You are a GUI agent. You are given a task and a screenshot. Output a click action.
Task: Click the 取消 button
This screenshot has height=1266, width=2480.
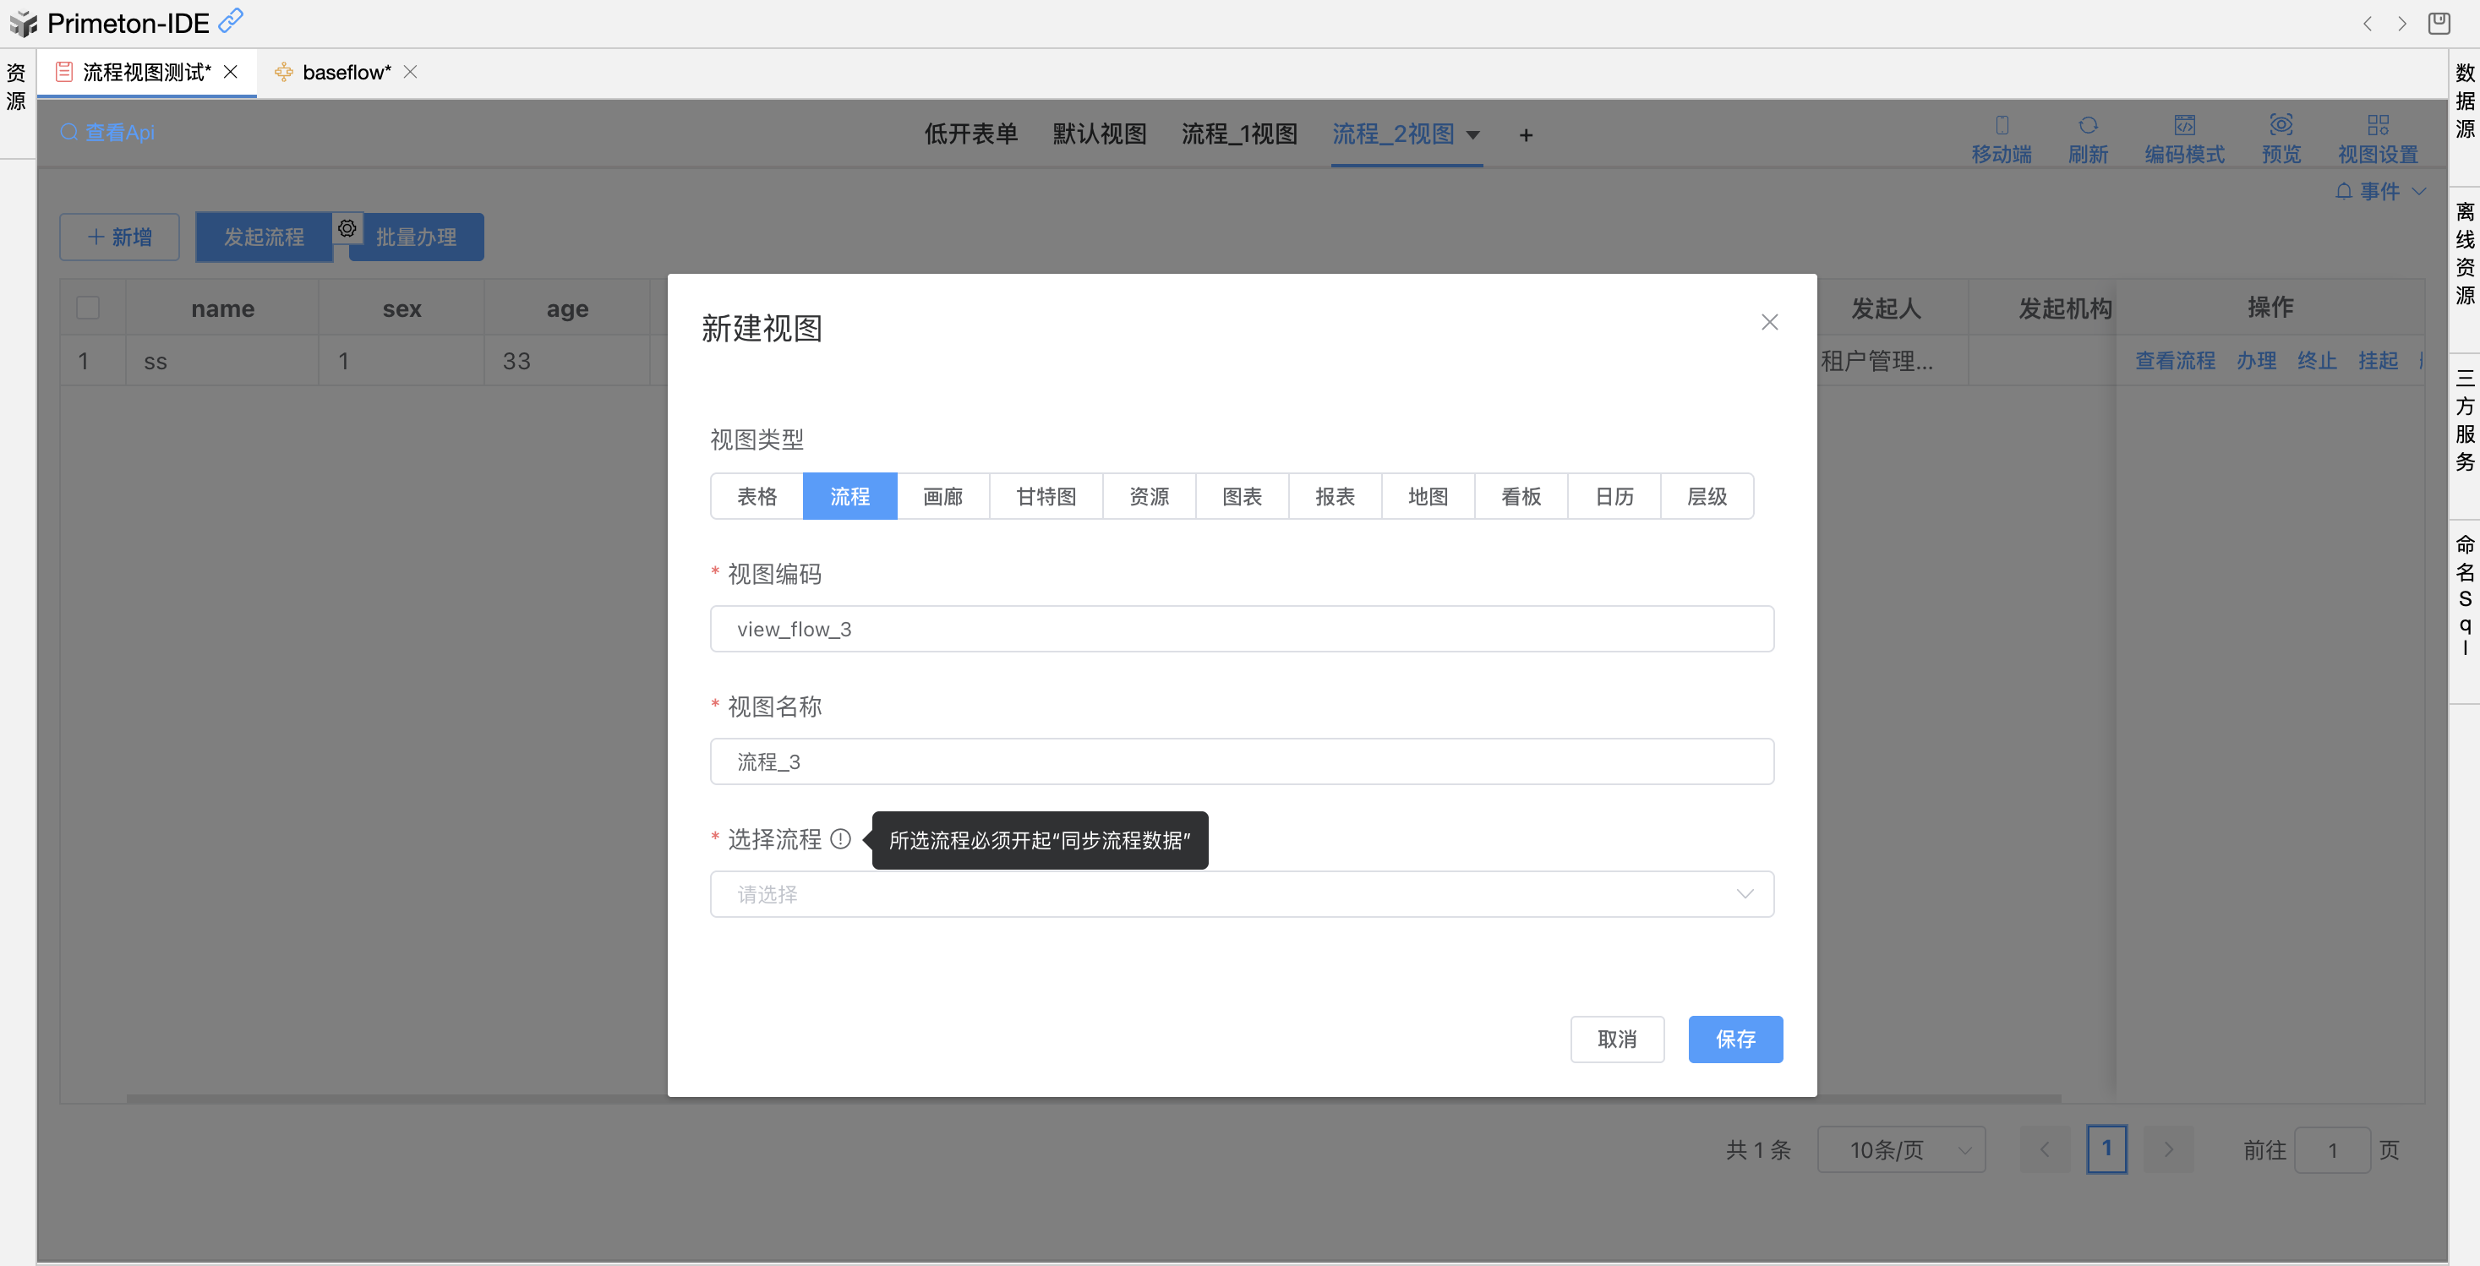coord(1616,1039)
